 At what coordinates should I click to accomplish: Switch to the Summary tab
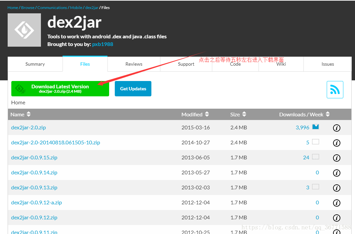click(x=35, y=64)
